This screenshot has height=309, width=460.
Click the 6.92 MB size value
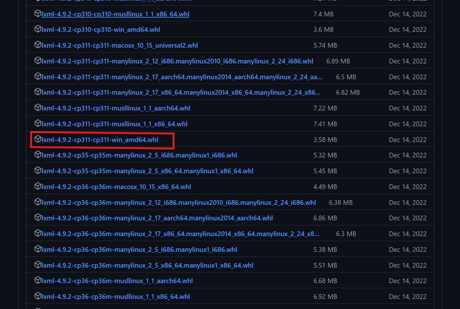(x=325, y=297)
